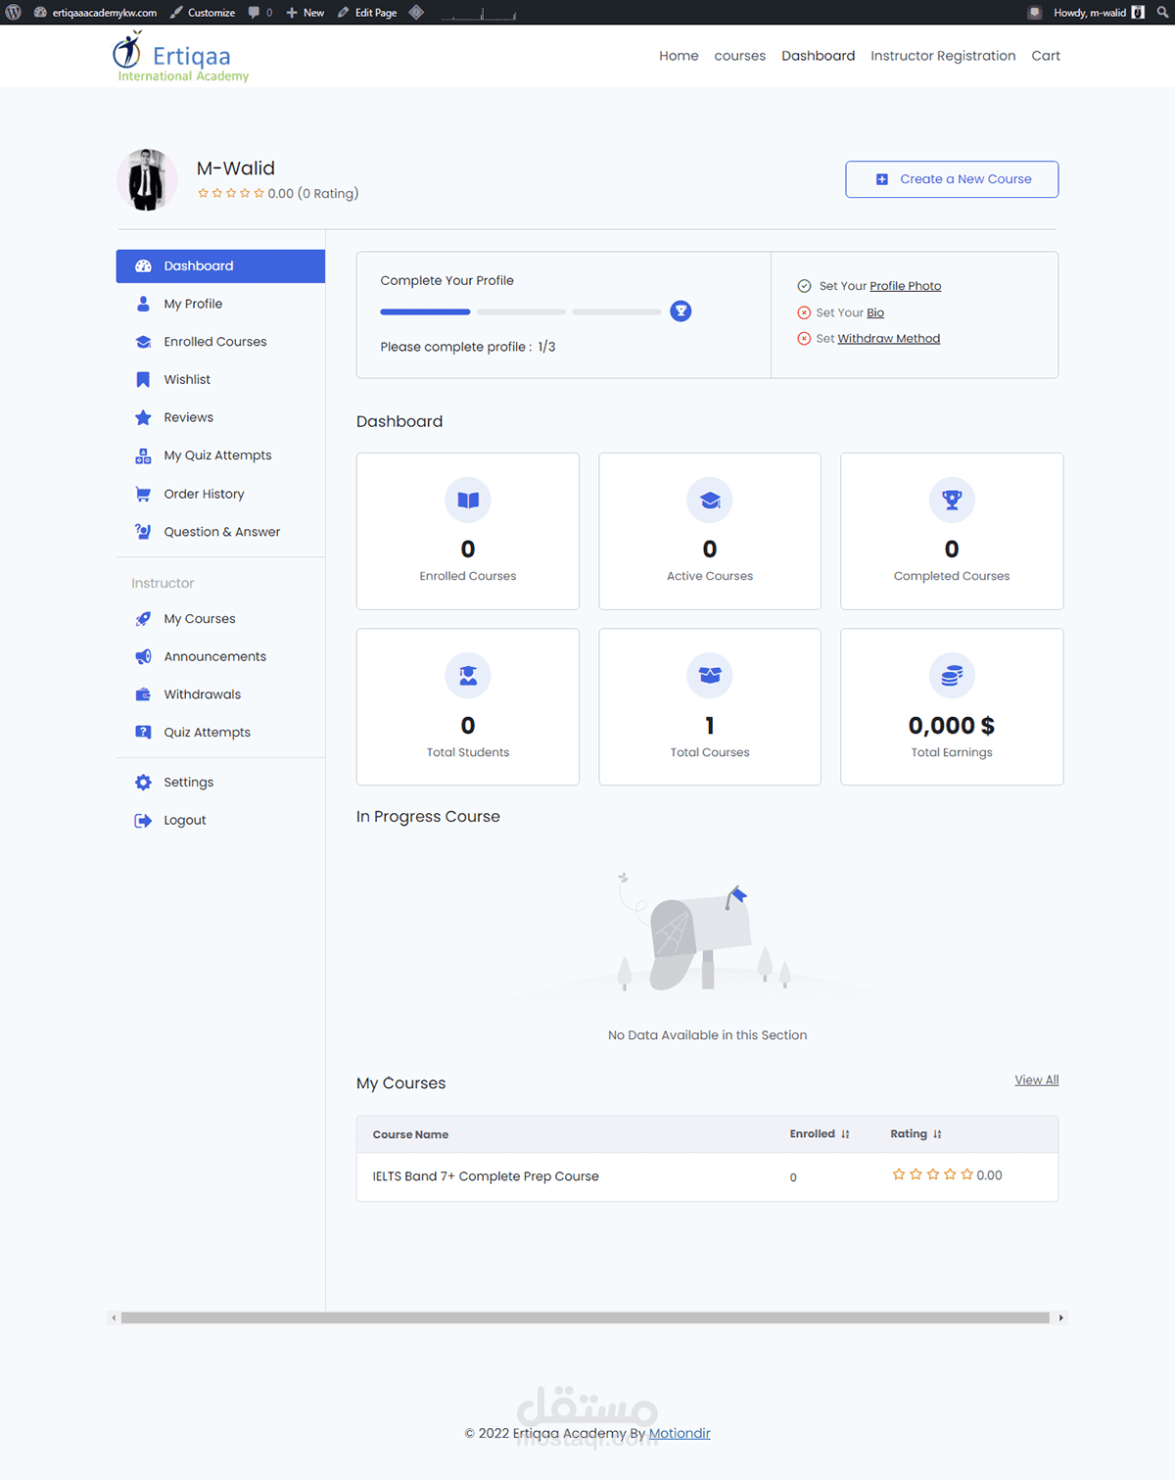
Task: Open the Dashboard top navigation item
Action: point(819,56)
